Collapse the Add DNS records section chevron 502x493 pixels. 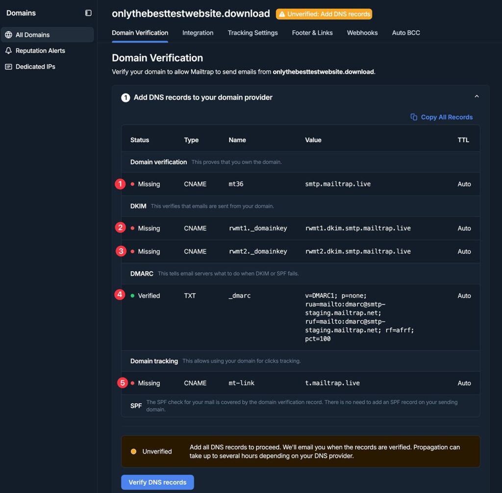[477, 97]
